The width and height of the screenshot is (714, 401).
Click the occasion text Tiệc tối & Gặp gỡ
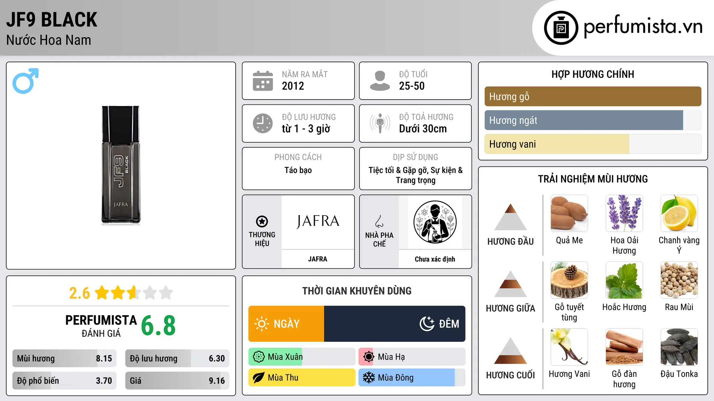click(x=398, y=170)
